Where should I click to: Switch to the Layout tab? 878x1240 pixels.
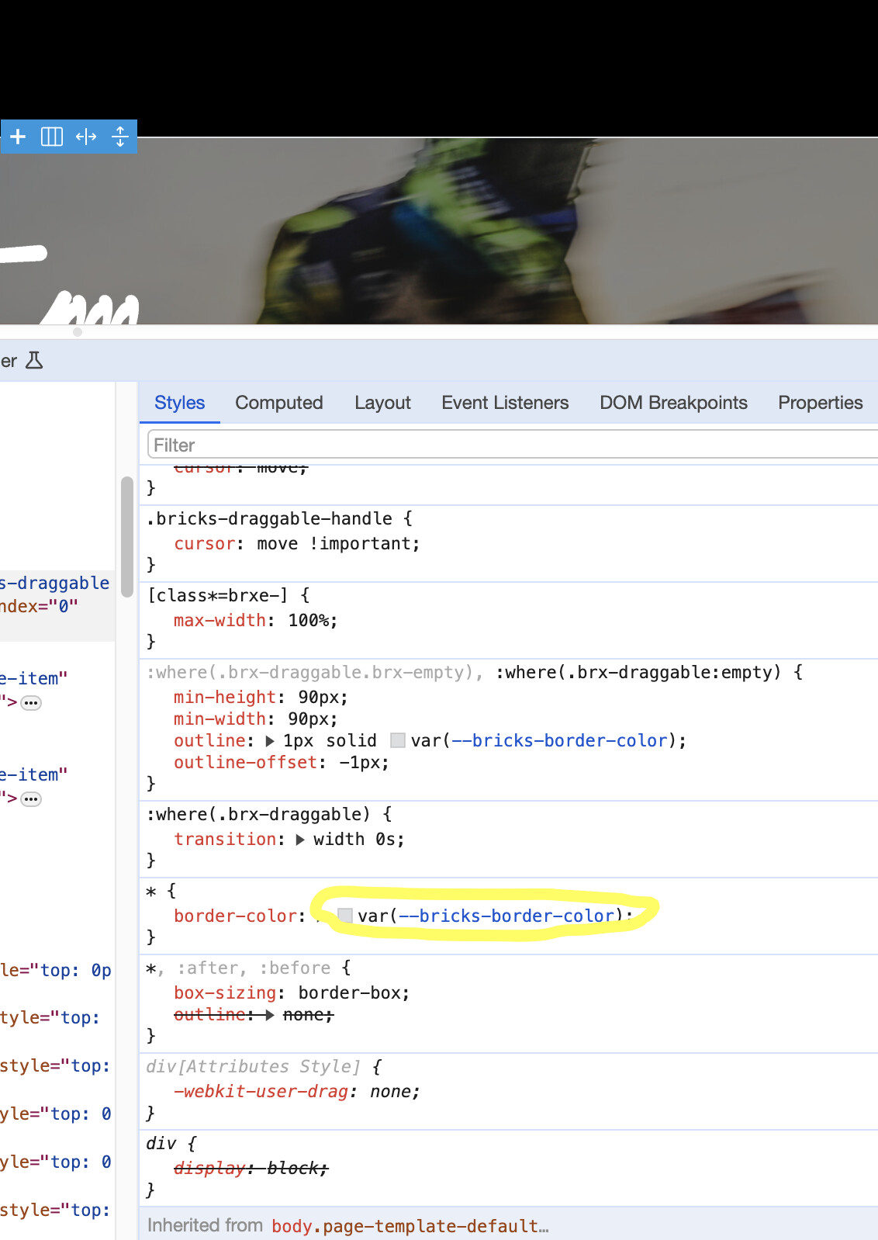pos(382,403)
